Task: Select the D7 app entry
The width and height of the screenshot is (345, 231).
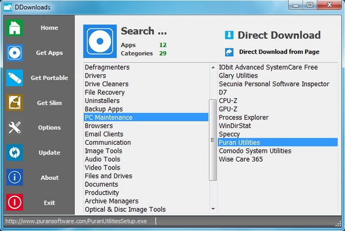Action: [x=278, y=92]
